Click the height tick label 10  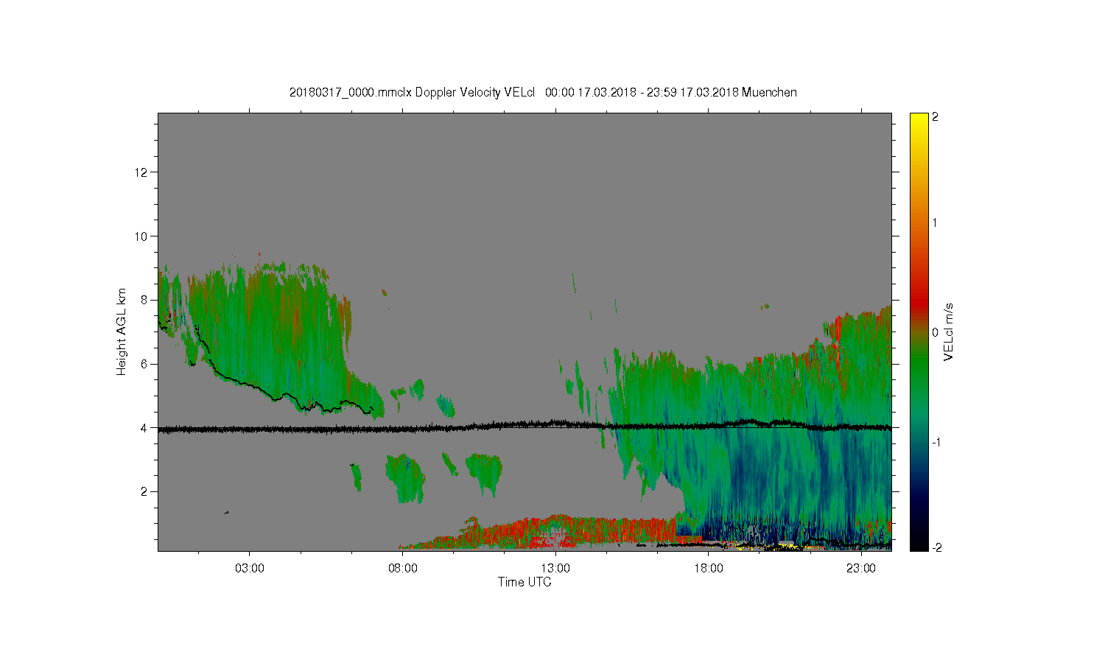142,236
